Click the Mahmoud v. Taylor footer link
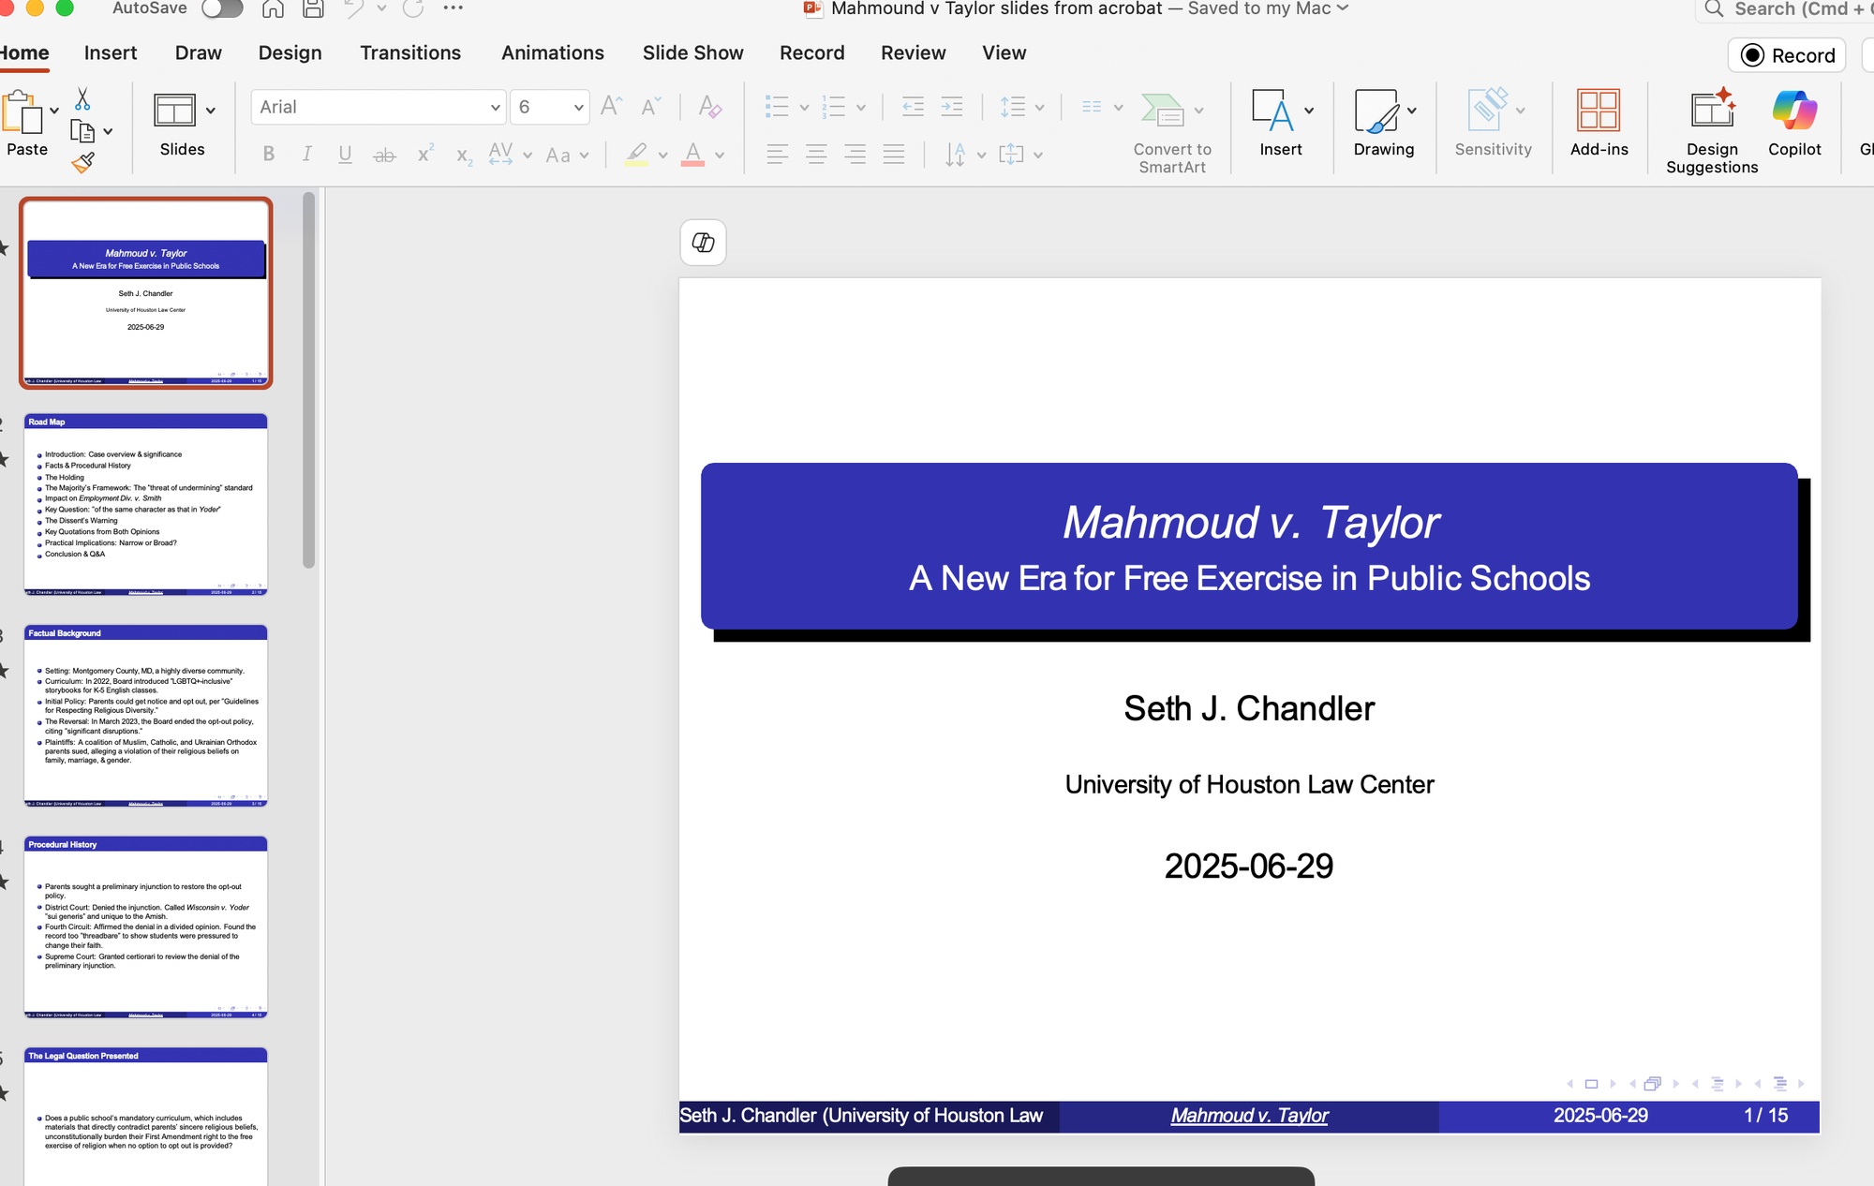Image resolution: width=1874 pixels, height=1186 pixels. (1248, 1116)
